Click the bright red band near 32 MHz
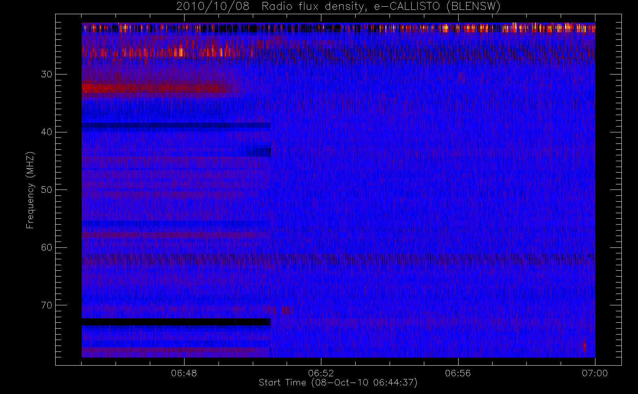 [158, 88]
